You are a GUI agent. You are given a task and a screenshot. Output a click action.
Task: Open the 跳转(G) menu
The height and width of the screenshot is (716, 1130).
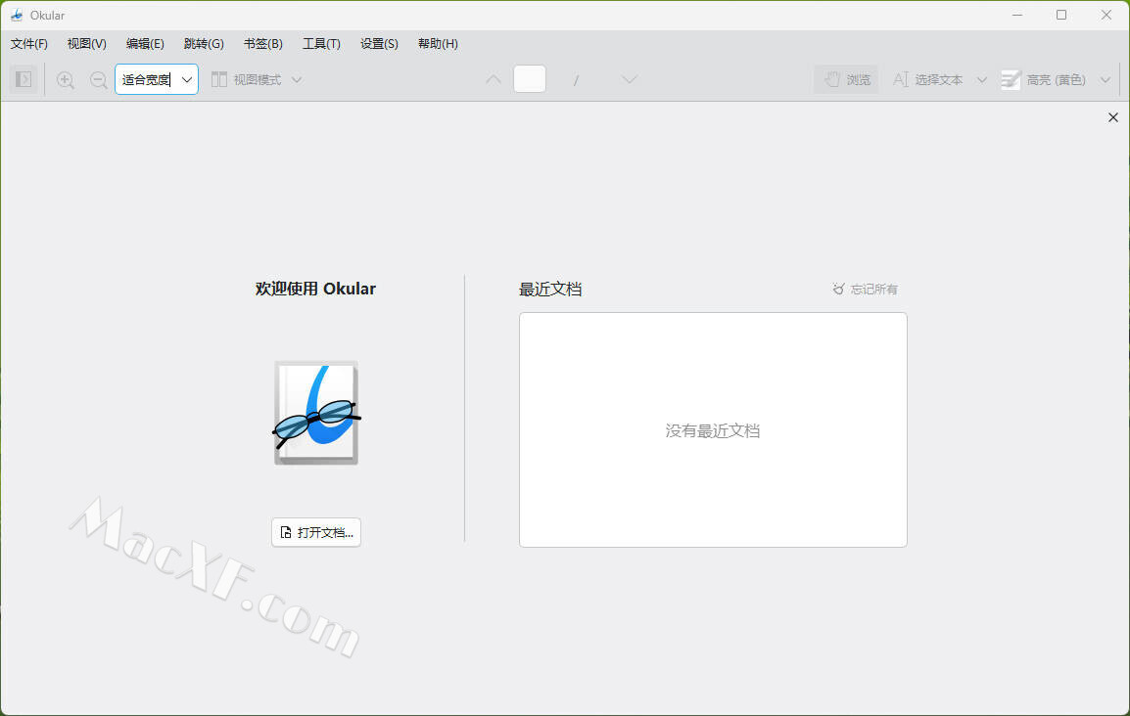[x=204, y=44]
